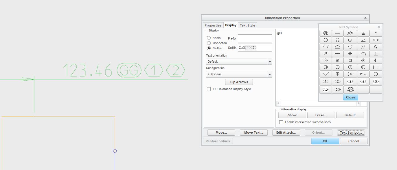Confirm the dialog with OK
The width and height of the screenshot is (397, 170).
coord(325,141)
